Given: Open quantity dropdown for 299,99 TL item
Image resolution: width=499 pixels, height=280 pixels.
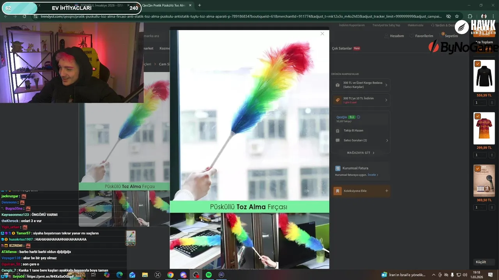Looking at the screenshot, I should [480, 155].
